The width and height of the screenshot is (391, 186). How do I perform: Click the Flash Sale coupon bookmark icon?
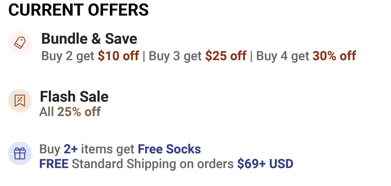(20, 101)
